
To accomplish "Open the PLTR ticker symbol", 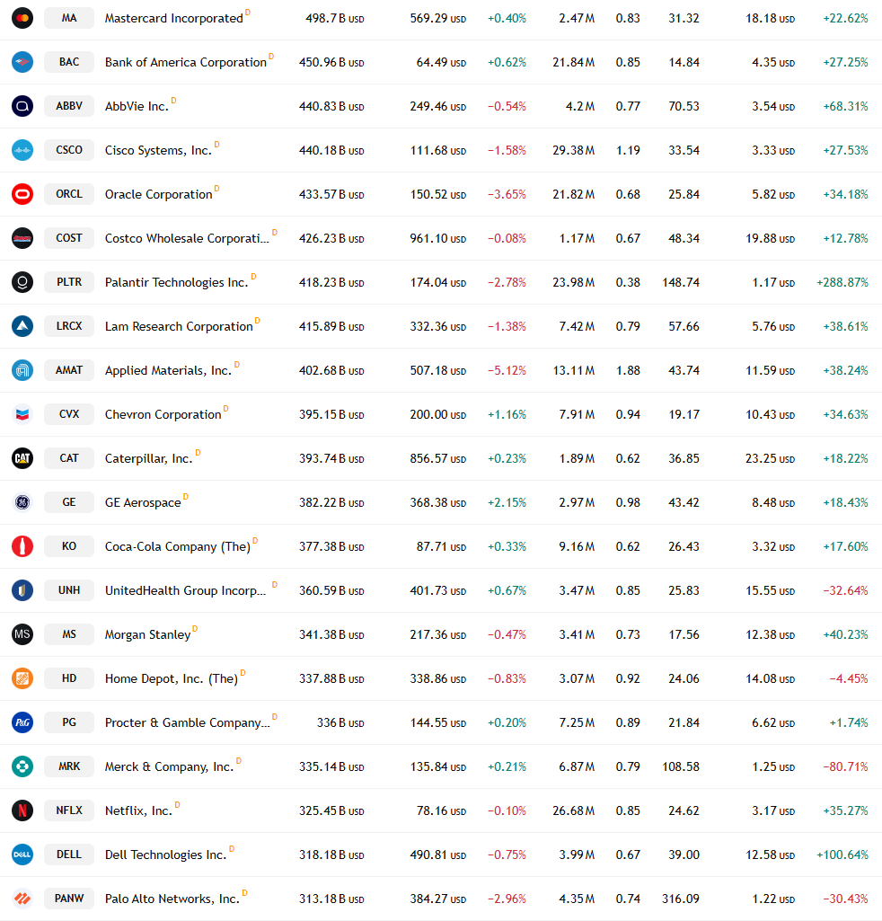I will [x=69, y=282].
